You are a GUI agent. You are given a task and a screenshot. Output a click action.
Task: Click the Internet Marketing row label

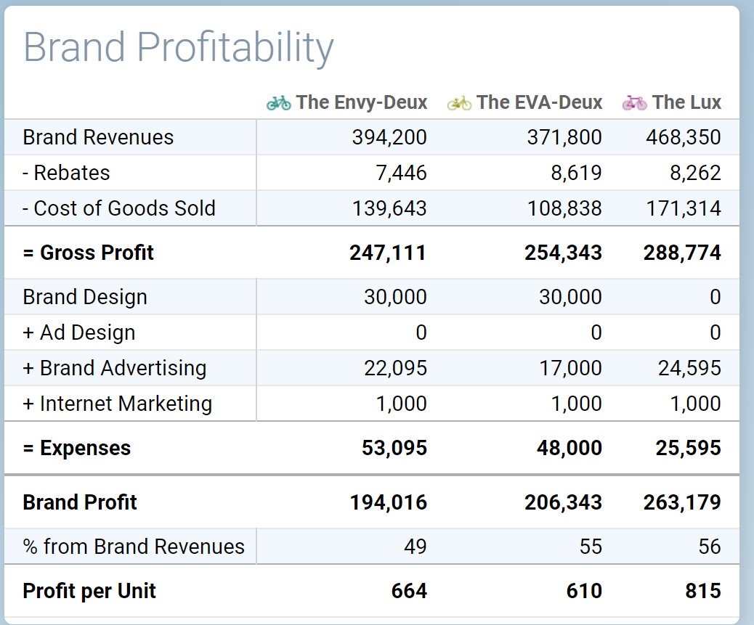pos(118,404)
